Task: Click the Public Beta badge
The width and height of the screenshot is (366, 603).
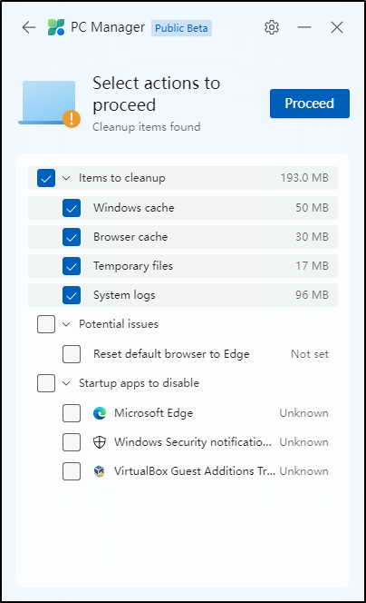Action: tap(181, 28)
